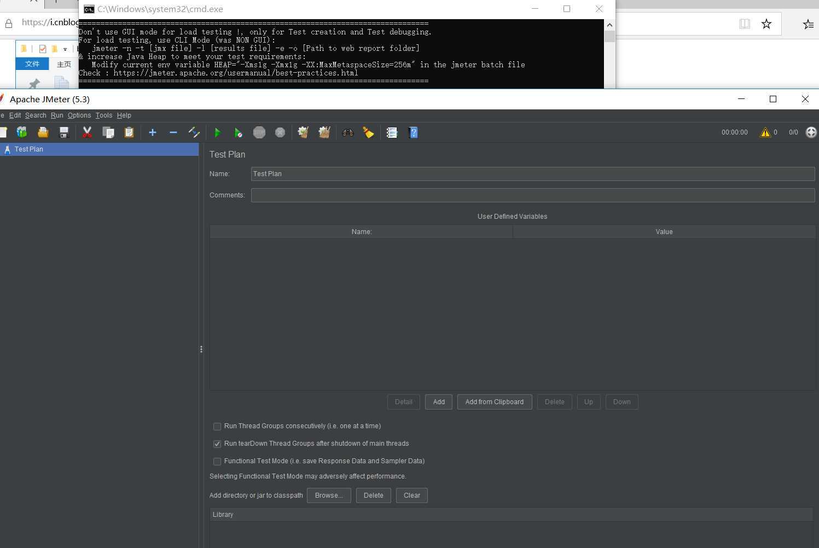Click the Detail button
The height and width of the screenshot is (548, 819).
tap(404, 402)
